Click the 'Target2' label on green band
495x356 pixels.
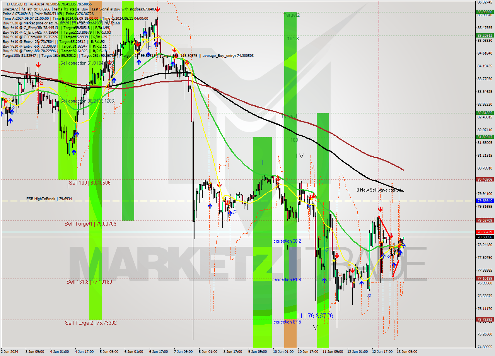pyautogui.click(x=292, y=15)
